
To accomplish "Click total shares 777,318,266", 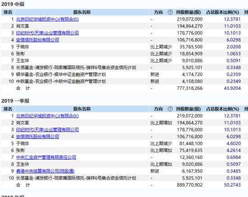I will (190, 88).
